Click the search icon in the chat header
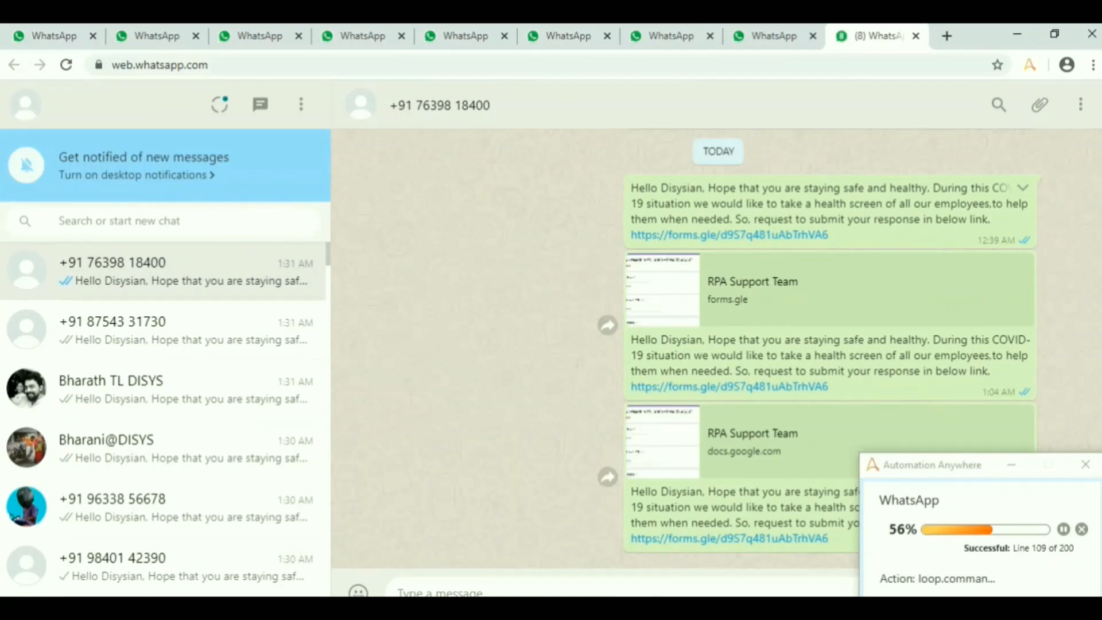Screen dimensions: 1102x620 pyautogui.click(x=999, y=104)
